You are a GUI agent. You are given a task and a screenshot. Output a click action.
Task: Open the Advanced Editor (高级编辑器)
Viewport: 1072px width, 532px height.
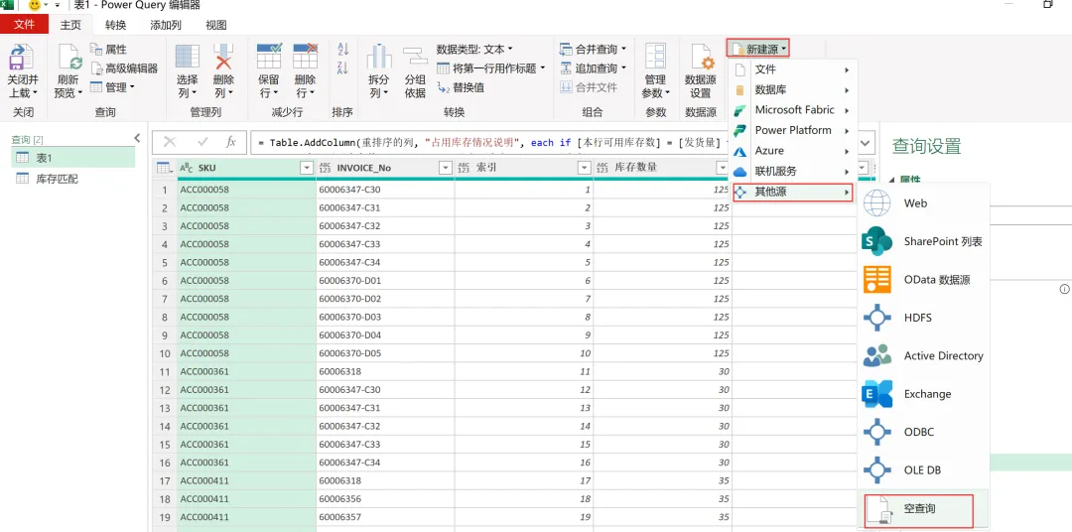click(124, 68)
